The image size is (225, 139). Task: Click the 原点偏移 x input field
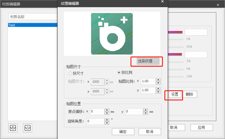coord(97,111)
